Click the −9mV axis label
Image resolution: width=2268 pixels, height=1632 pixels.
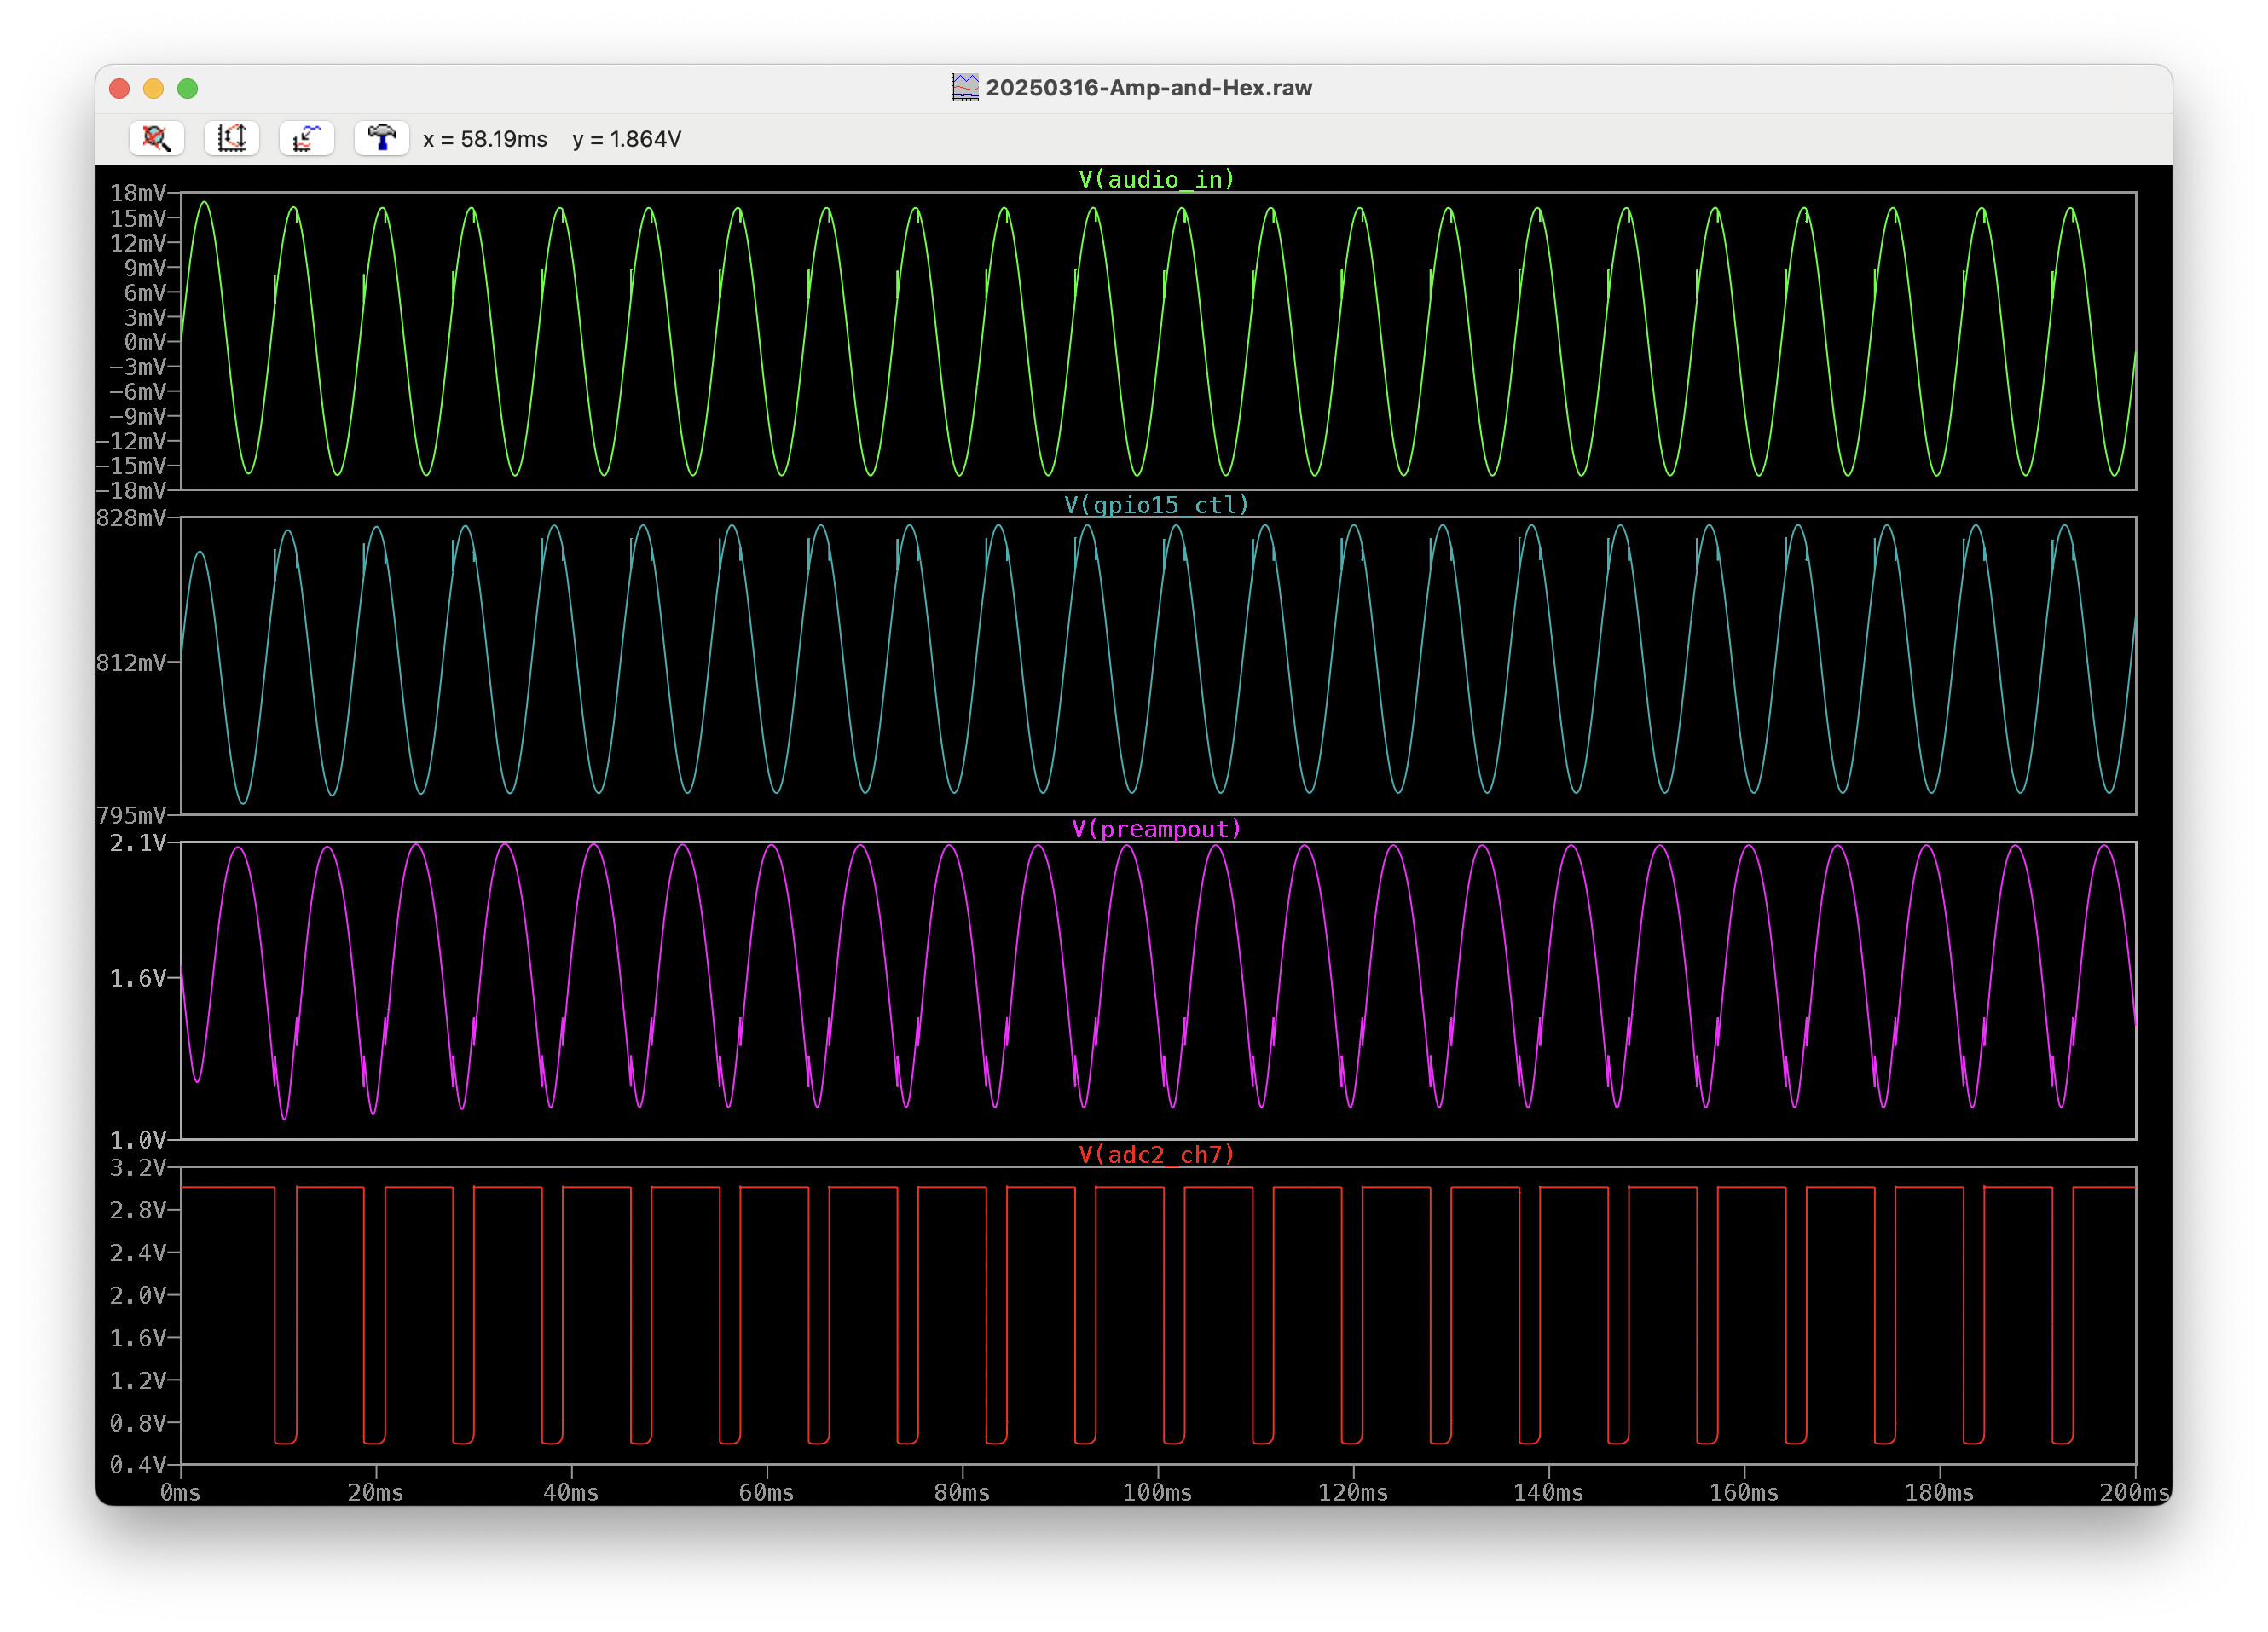(x=138, y=417)
